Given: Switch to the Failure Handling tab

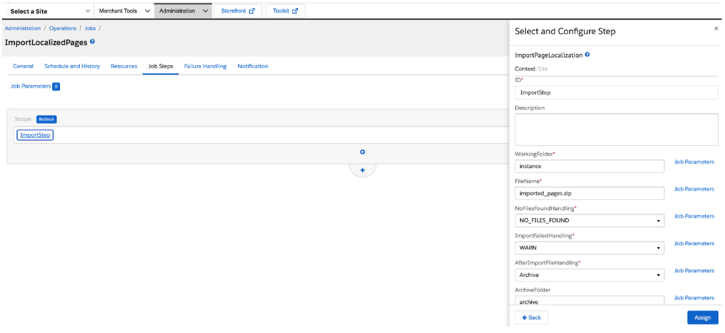Looking at the screenshot, I should pyautogui.click(x=205, y=67).
